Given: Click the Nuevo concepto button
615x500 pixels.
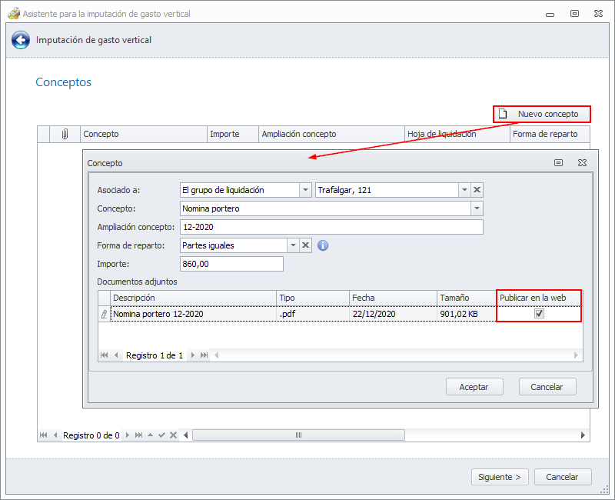Looking at the screenshot, I should [541, 114].
